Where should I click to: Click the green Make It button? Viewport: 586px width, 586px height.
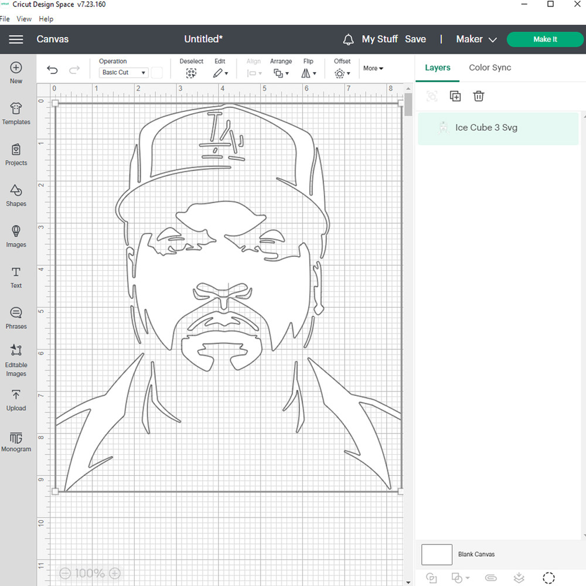pos(545,39)
